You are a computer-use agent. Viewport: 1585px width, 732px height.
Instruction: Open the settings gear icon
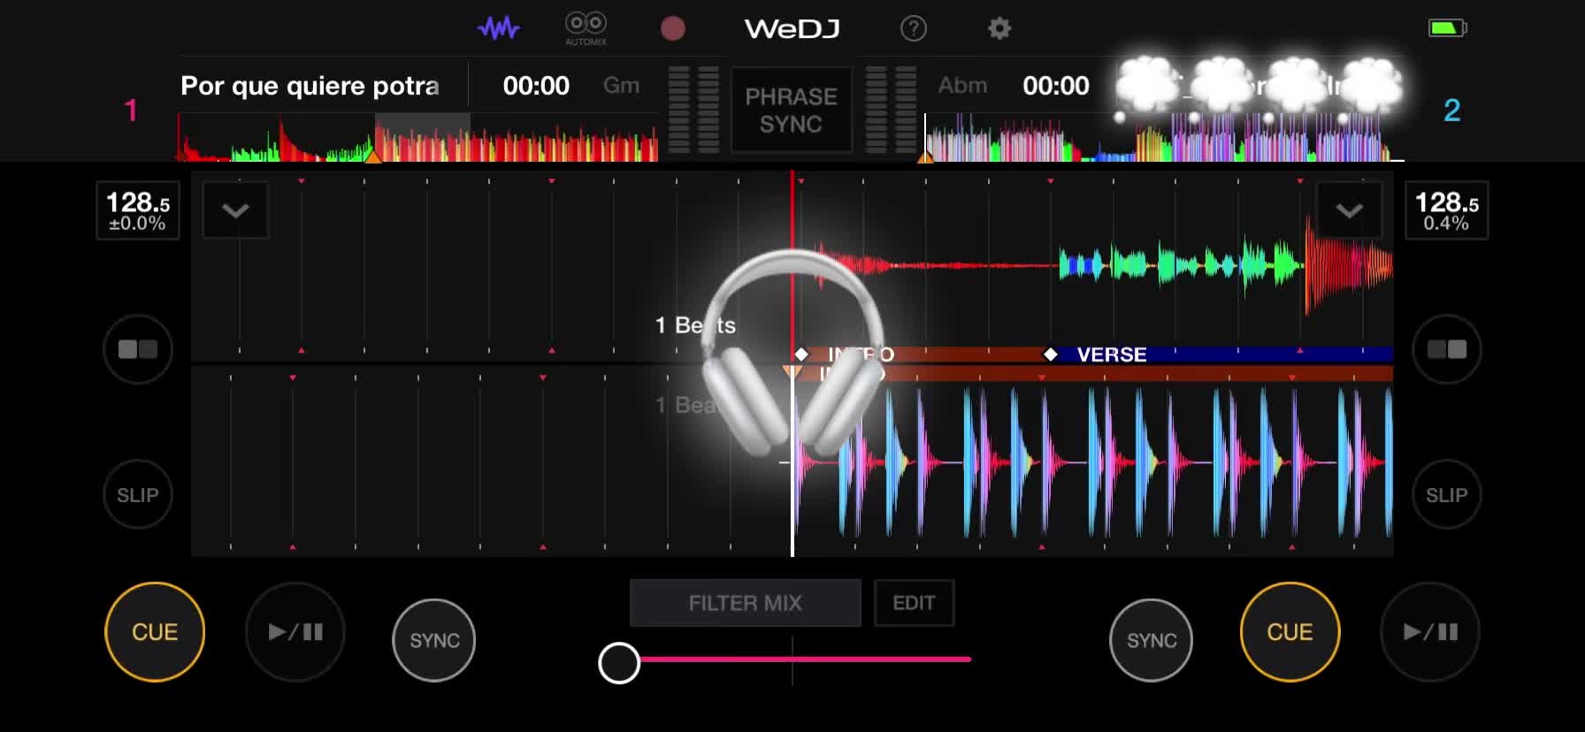point(999,28)
